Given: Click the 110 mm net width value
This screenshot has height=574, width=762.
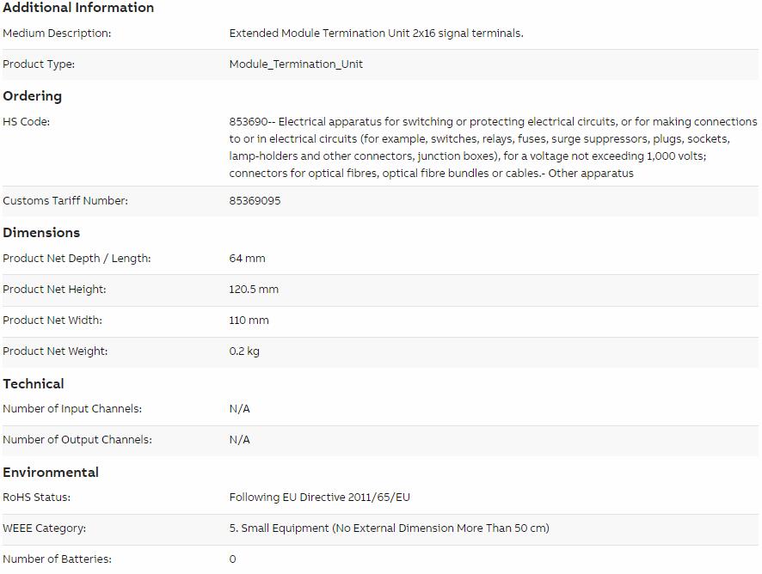Looking at the screenshot, I should 249,321.
